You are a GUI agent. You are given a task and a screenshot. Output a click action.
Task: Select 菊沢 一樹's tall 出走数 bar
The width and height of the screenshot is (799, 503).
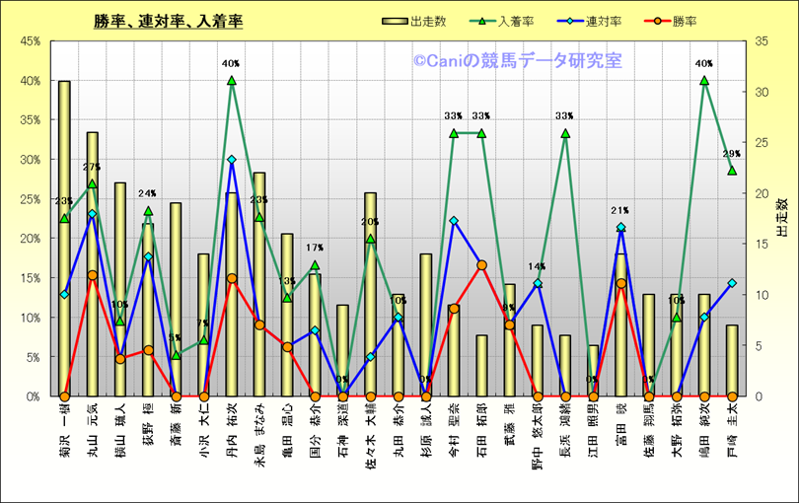click(x=64, y=237)
